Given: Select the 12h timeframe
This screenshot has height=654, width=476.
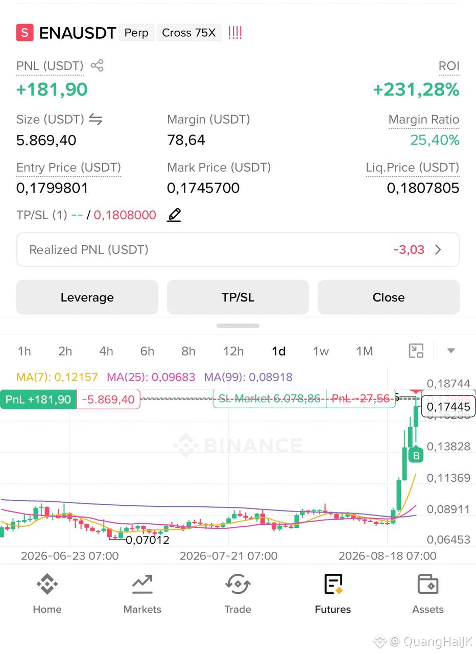Looking at the screenshot, I should pos(233,351).
